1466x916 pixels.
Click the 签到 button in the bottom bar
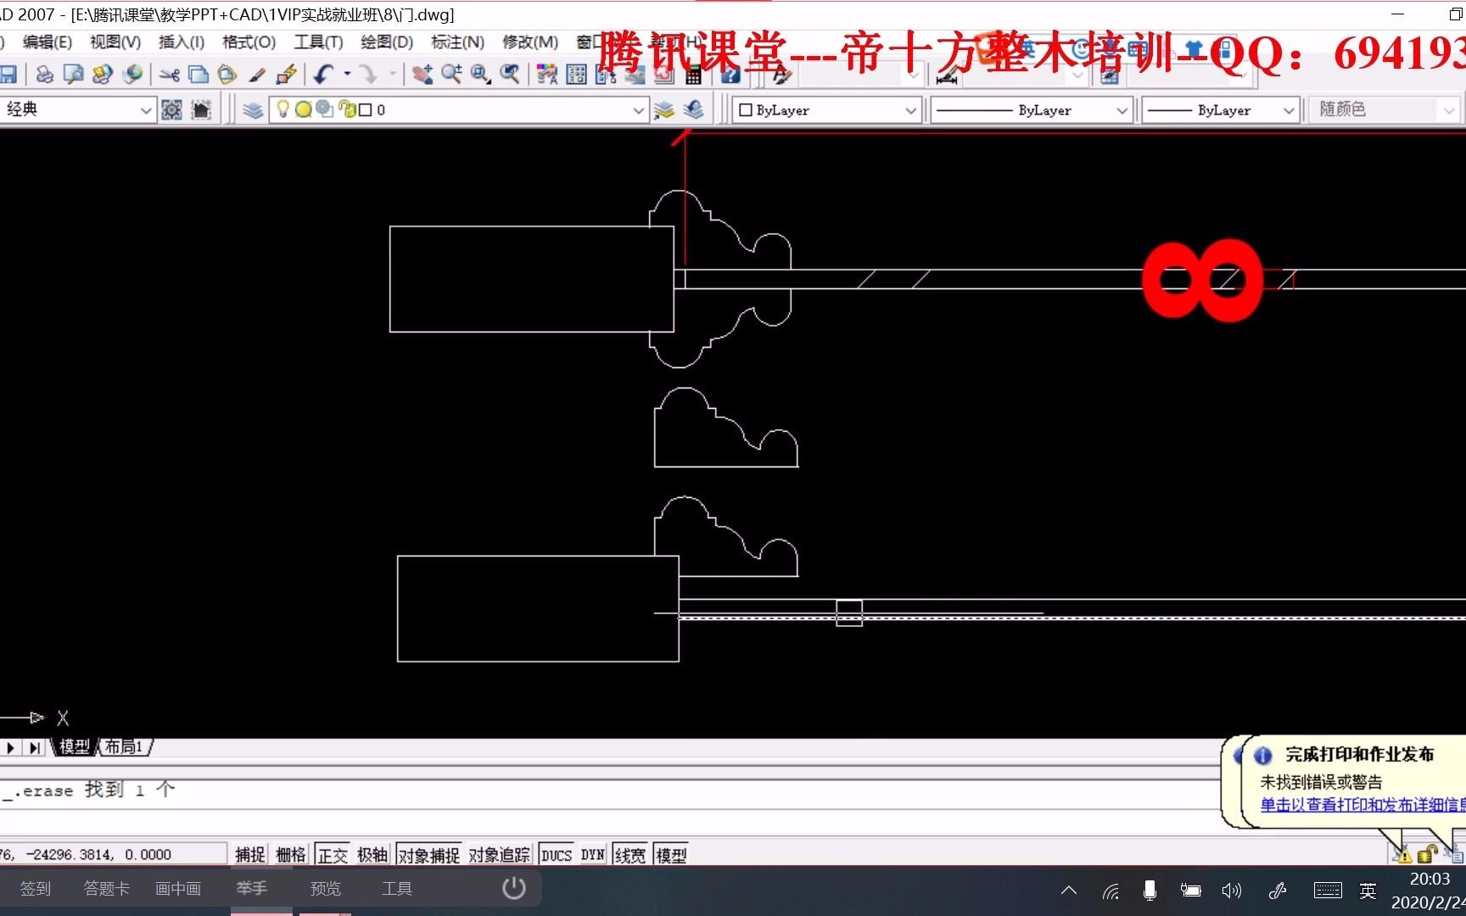[x=36, y=889]
